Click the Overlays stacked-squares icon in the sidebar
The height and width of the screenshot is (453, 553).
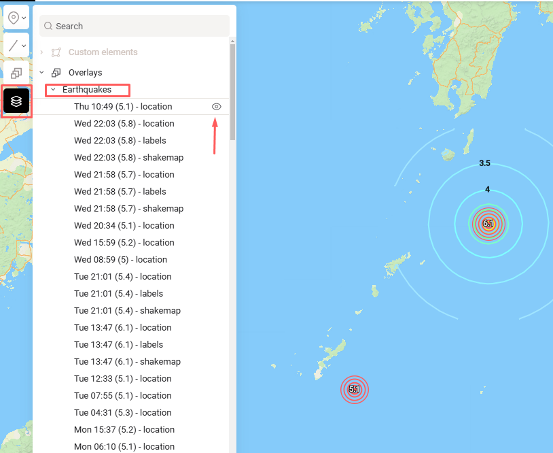(55, 72)
